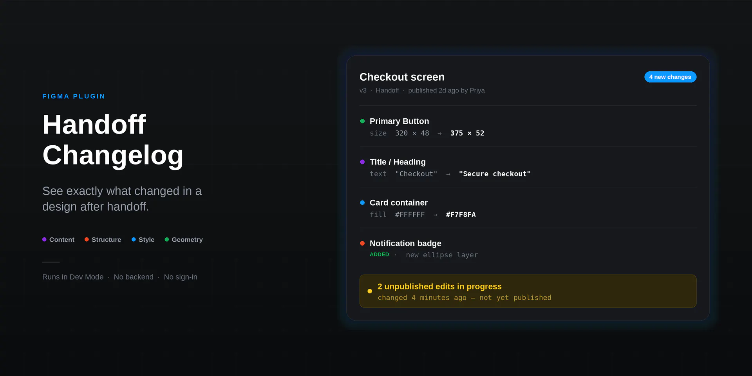Click the old fill value #FFFFFF
Viewport: 752px width, 376px height.
click(x=410, y=215)
